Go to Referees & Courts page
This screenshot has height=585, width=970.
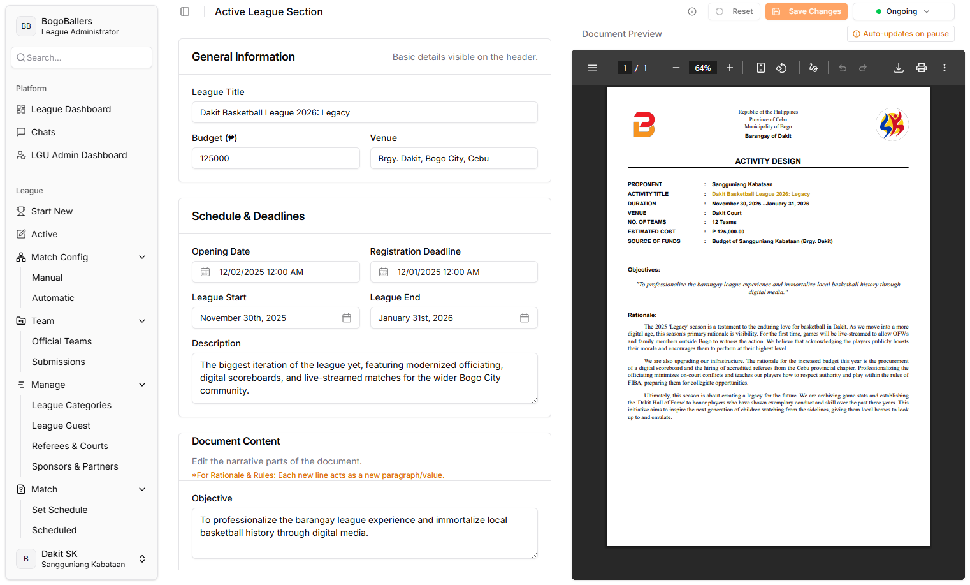click(70, 446)
